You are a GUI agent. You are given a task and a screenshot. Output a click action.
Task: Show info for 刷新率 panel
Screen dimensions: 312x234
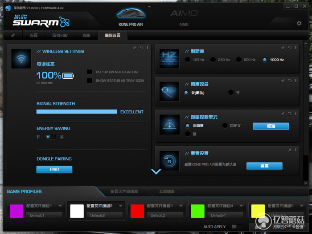pos(296,48)
